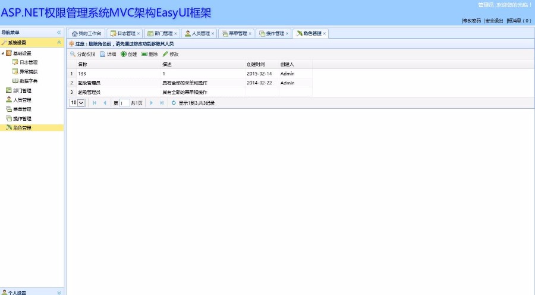Click the green 创建 create button
535x295 pixels.
point(128,54)
